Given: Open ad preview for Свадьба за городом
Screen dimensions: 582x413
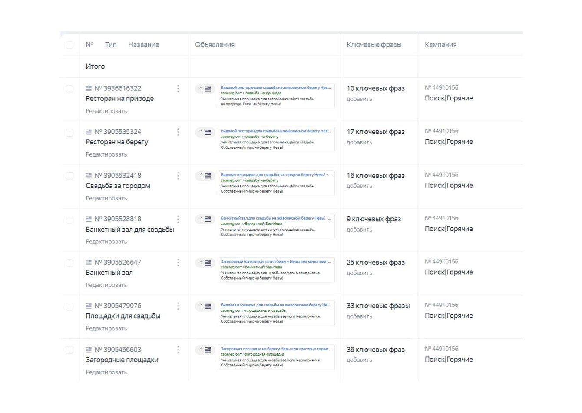Looking at the screenshot, I should pyautogui.click(x=276, y=183).
